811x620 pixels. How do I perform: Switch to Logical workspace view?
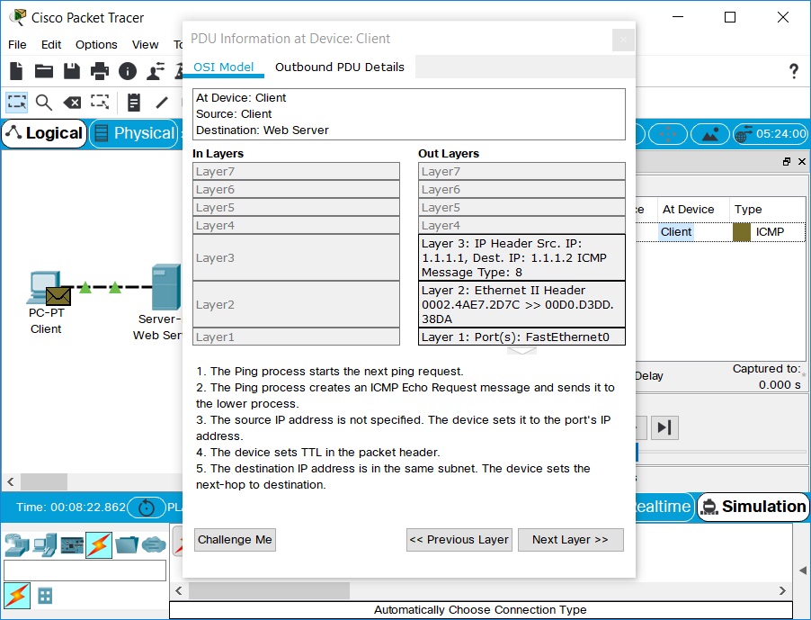click(x=44, y=133)
